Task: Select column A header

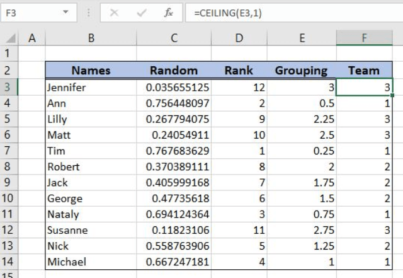Action: tap(32, 38)
